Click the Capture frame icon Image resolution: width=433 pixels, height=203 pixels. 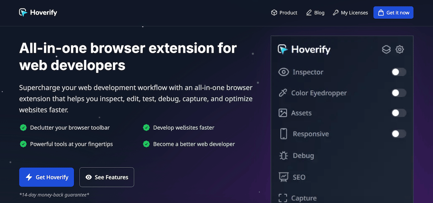282,198
